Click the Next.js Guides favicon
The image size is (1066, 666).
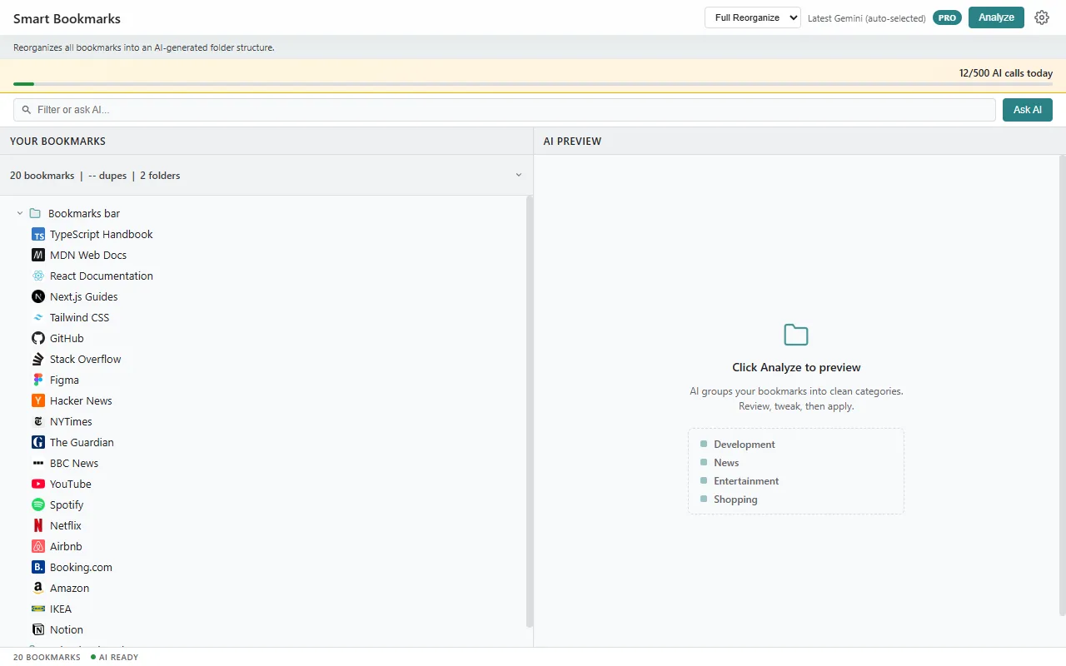37,297
